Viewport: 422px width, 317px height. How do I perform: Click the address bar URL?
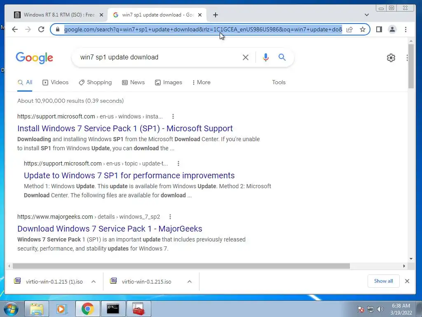pyautogui.click(x=203, y=29)
